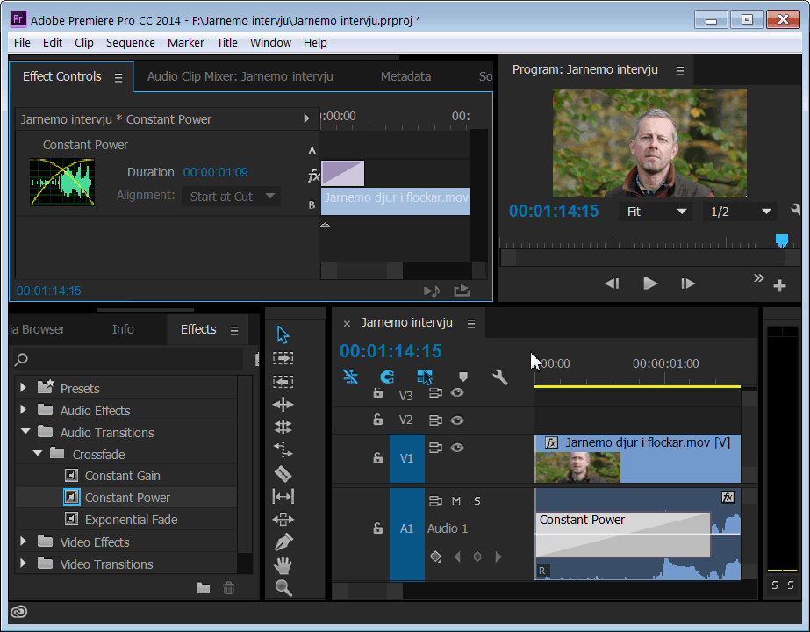Image resolution: width=810 pixels, height=632 pixels.
Task: Toggle lock on V2 track
Action: pyautogui.click(x=378, y=420)
